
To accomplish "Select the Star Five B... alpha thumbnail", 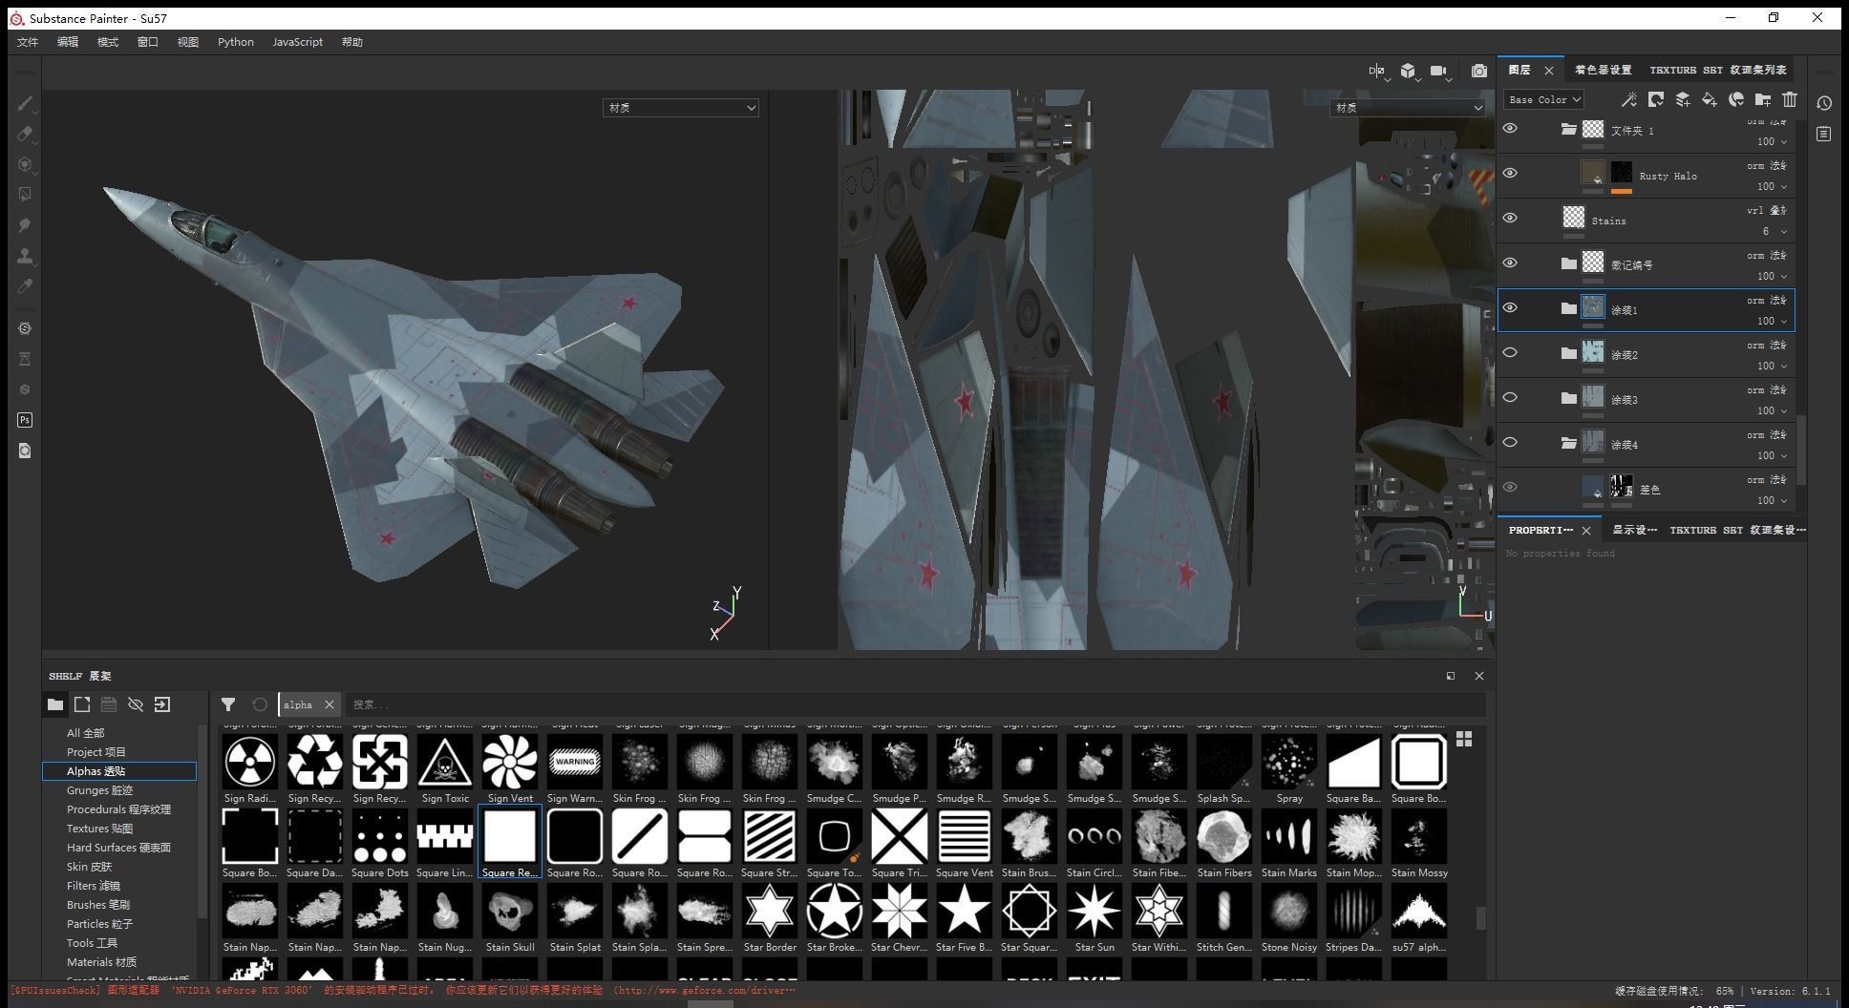I will [965, 911].
